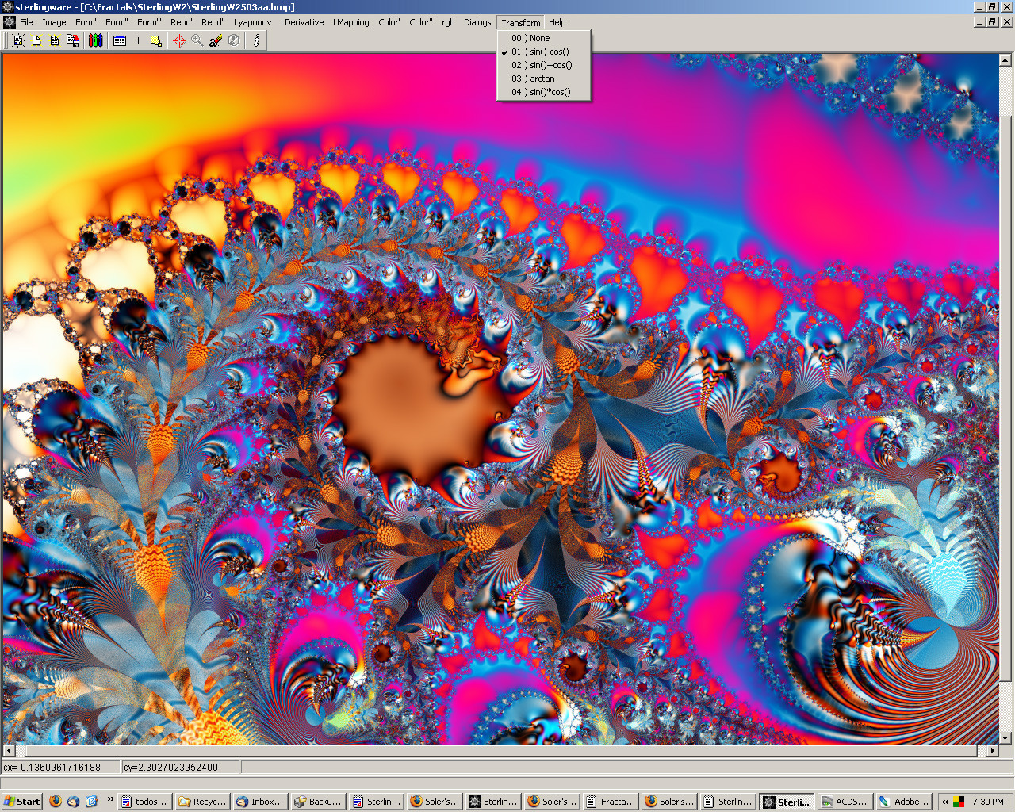Switch to the ACDS... taskbar window
The width and height of the screenshot is (1015, 812).
click(x=845, y=802)
